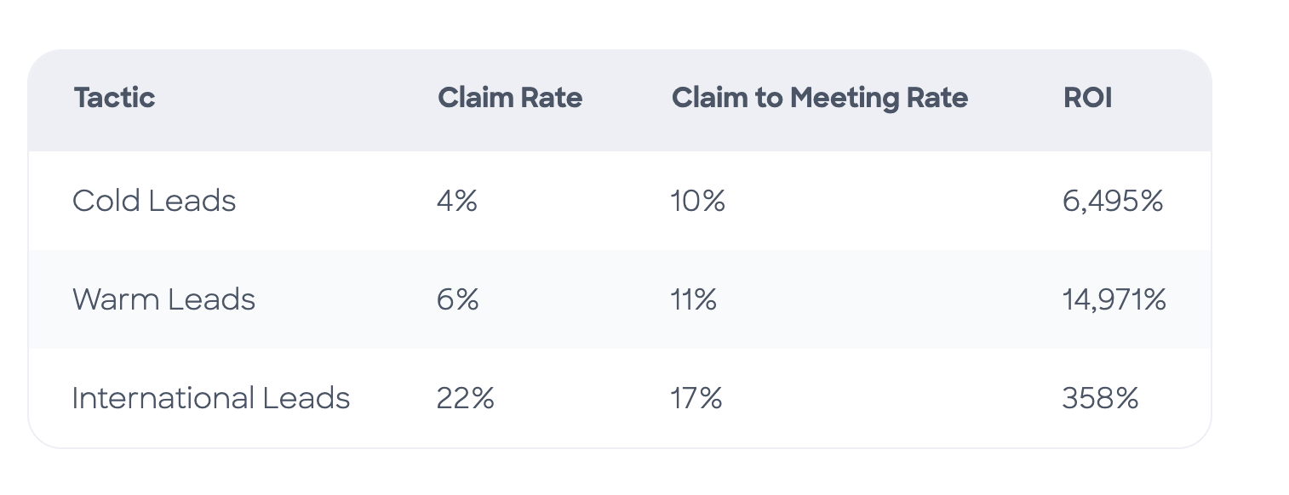
Task: Click the 4% claim rate cell
Action: pos(457,201)
